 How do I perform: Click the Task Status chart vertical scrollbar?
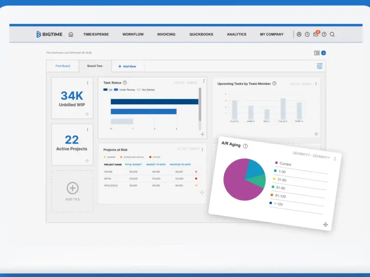[x=200, y=105]
